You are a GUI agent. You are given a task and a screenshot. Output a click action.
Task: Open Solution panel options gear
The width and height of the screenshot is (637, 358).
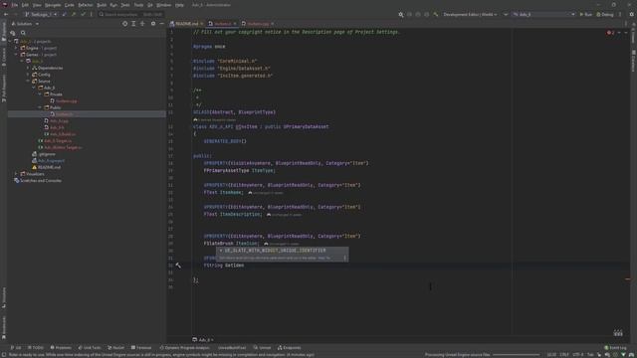pos(153,24)
